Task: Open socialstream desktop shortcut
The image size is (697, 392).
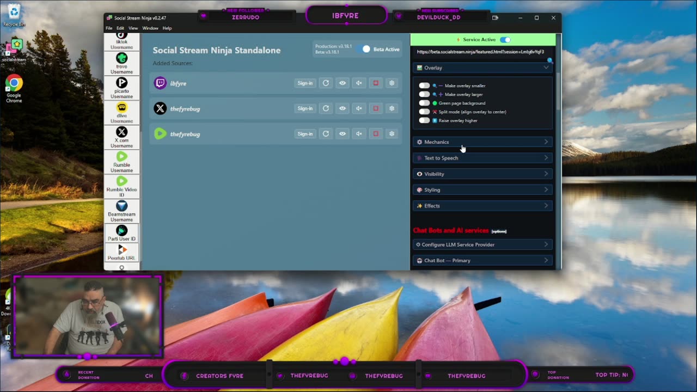Action: pyautogui.click(x=14, y=51)
